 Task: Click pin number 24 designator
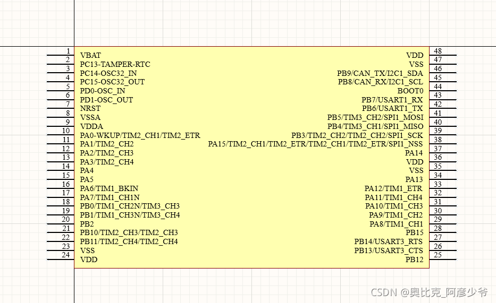pyautogui.click(x=66, y=255)
